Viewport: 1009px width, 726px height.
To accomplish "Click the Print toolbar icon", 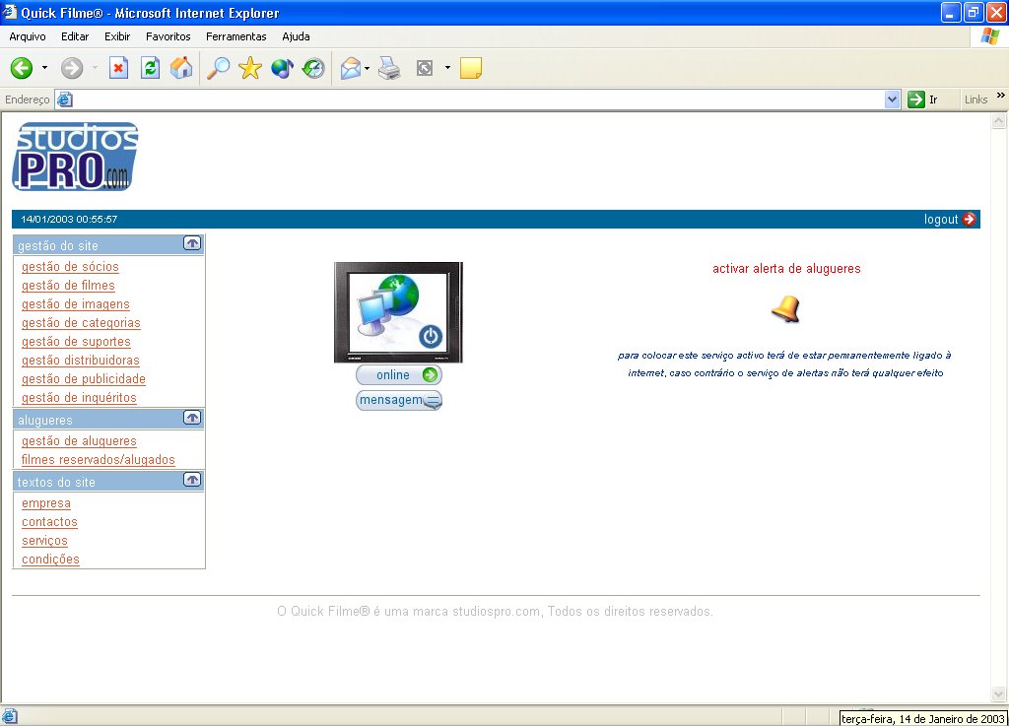I will coord(389,68).
